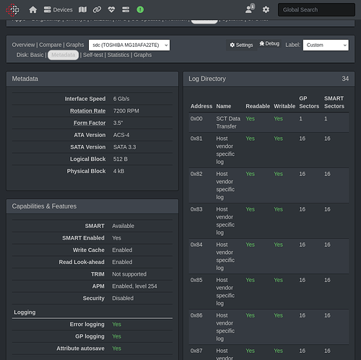
Task: Open the server apps menu icon
Action: (x=126, y=10)
